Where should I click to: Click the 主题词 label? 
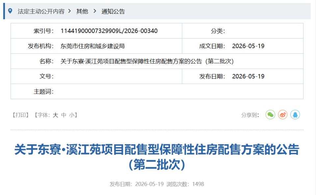click(x=43, y=92)
